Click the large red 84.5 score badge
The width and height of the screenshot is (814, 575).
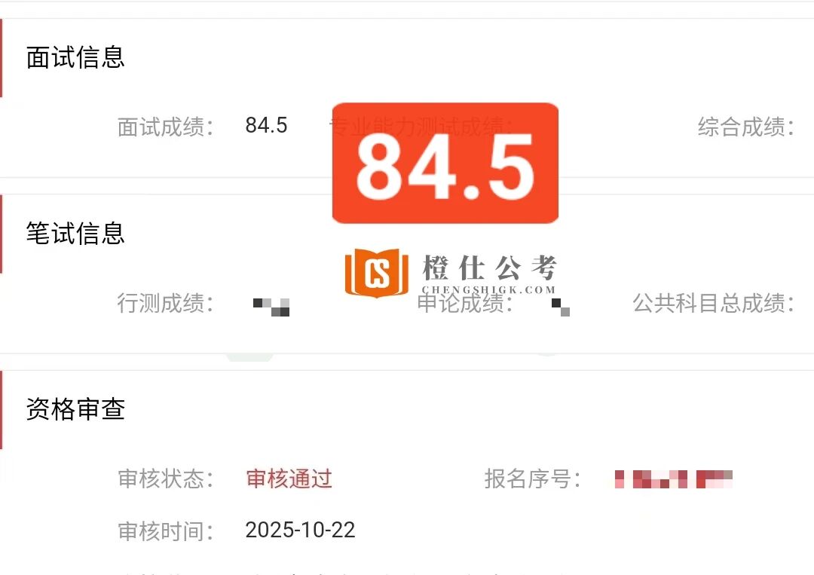click(445, 163)
